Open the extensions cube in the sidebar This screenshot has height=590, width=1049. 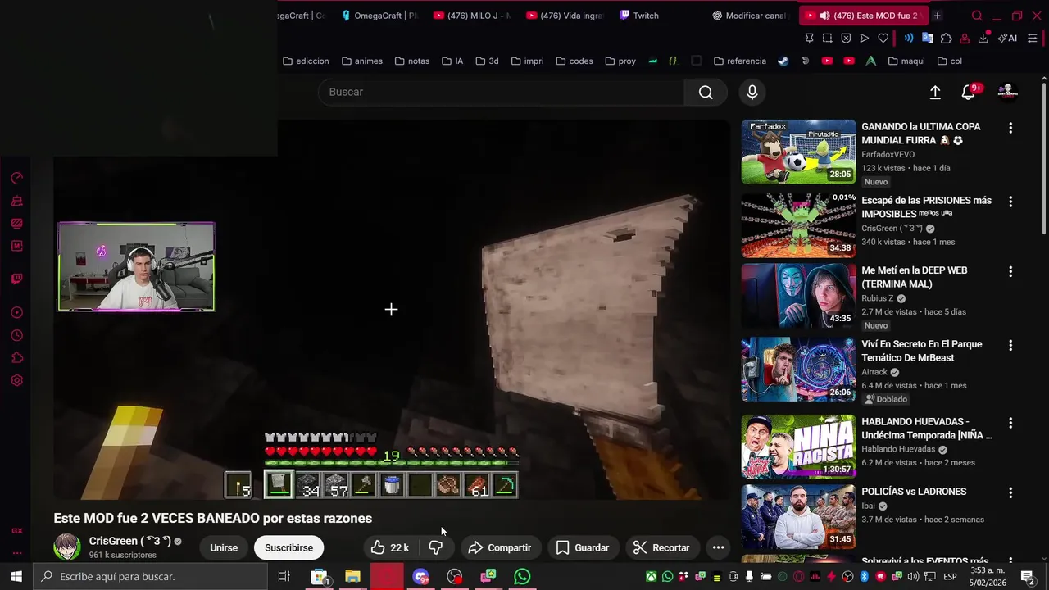pyautogui.click(x=16, y=358)
